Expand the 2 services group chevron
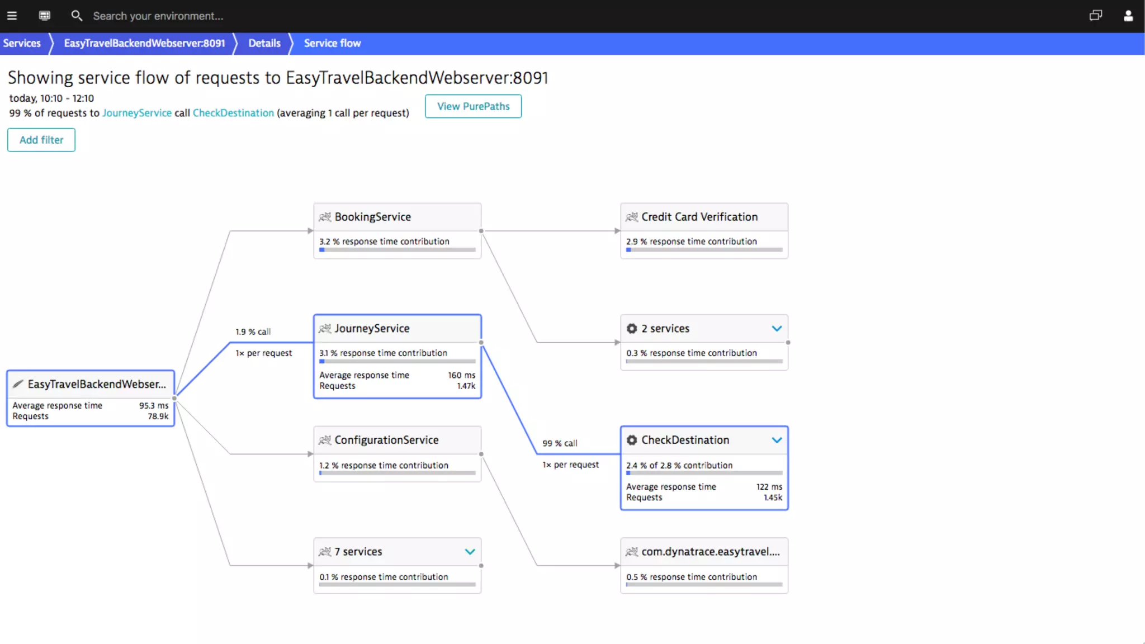This screenshot has height=644, width=1145. pyautogui.click(x=777, y=329)
